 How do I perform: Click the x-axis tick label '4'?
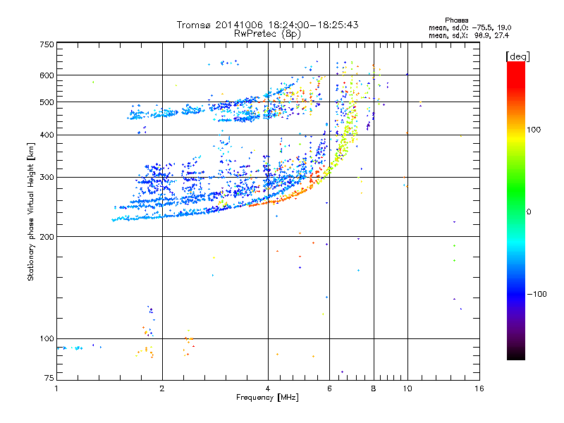(x=268, y=388)
